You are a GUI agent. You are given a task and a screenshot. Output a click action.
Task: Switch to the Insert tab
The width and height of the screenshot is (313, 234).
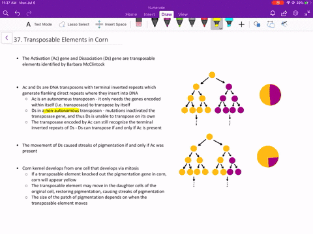click(149, 14)
